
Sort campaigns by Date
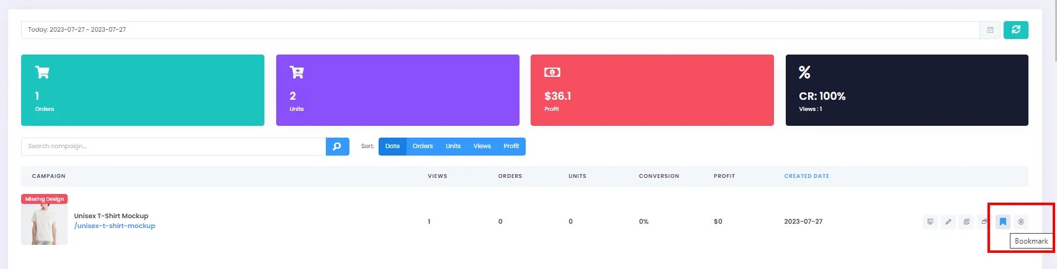click(x=392, y=146)
